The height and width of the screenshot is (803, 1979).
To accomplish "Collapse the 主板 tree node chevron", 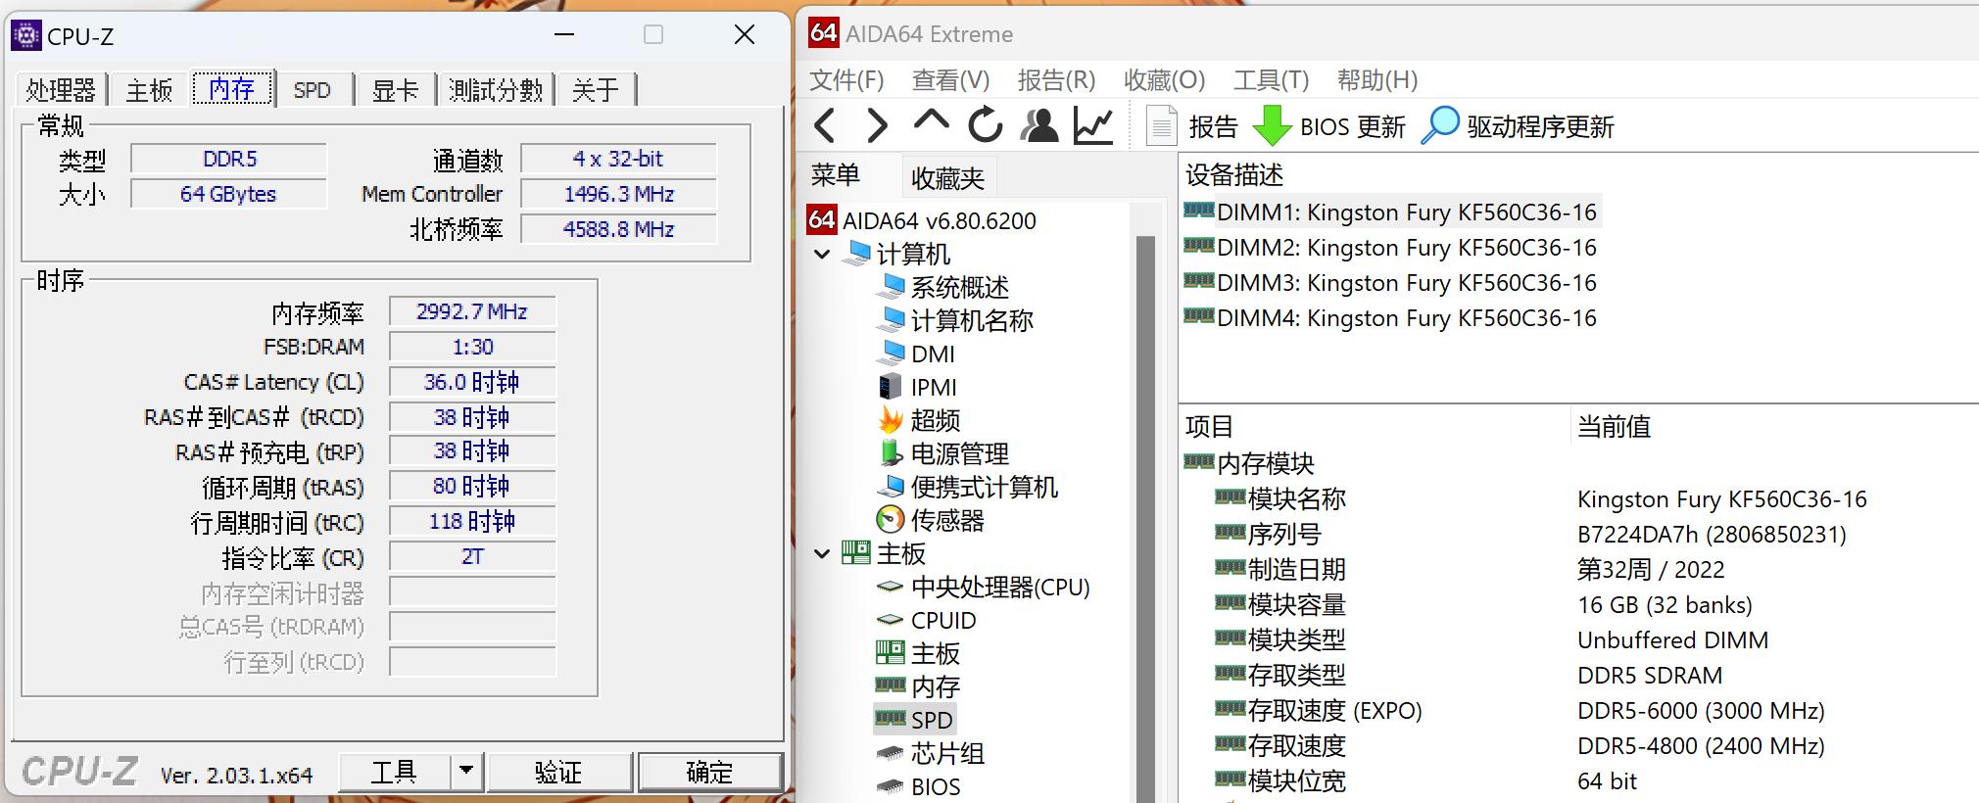I will [x=823, y=554].
